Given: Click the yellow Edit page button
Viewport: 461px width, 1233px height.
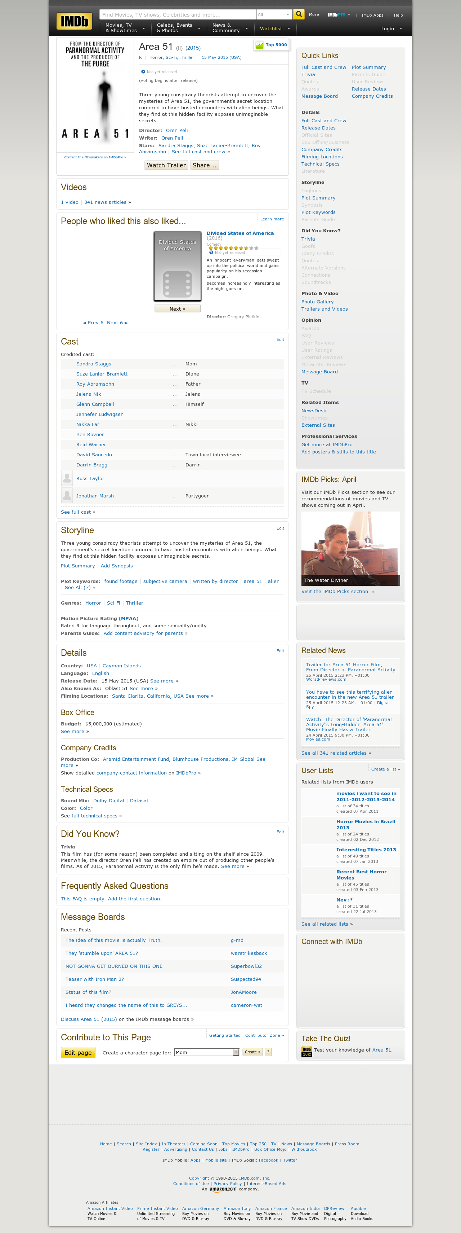Looking at the screenshot, I should click(x=78, y=1053).
